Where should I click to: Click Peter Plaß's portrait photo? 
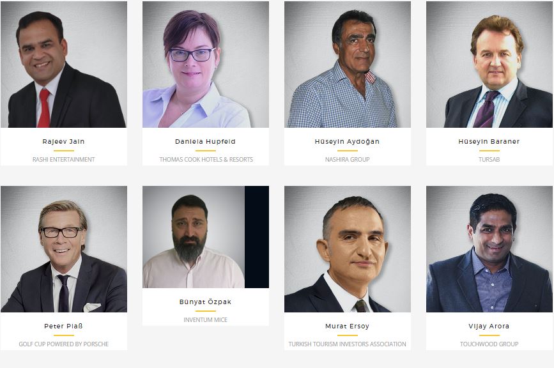[x=64, y=249]
